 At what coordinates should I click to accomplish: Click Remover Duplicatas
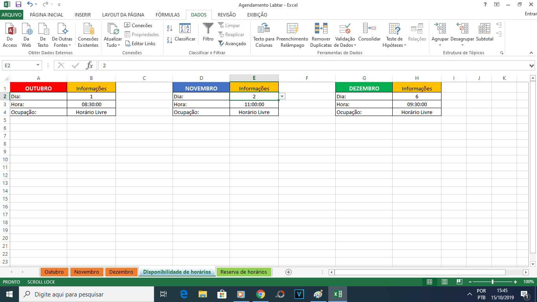point(321,35)
